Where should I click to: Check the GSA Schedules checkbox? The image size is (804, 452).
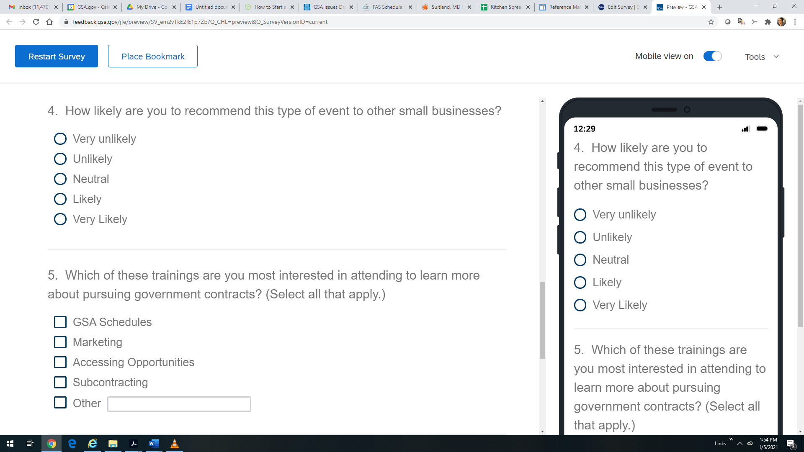pyautogui.click(x=60, y=322)
